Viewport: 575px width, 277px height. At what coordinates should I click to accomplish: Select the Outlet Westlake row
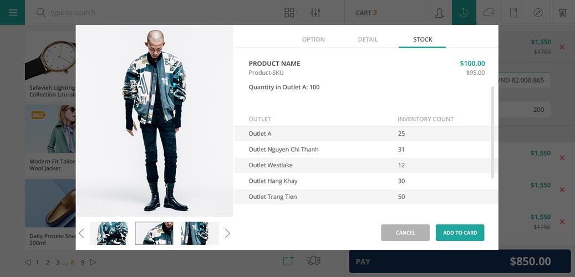coord(366,165)
